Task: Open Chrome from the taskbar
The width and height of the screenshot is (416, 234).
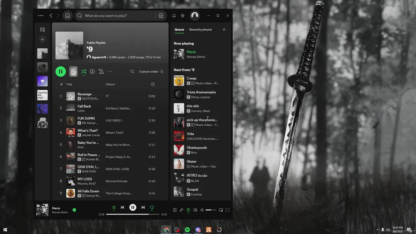Action: [166, 230]
